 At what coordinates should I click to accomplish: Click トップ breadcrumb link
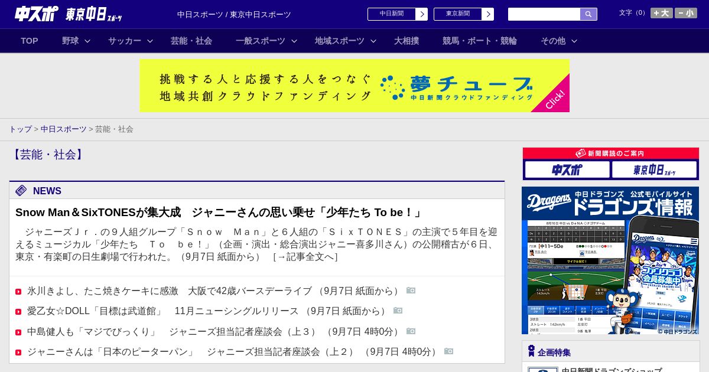coord(20,129)
